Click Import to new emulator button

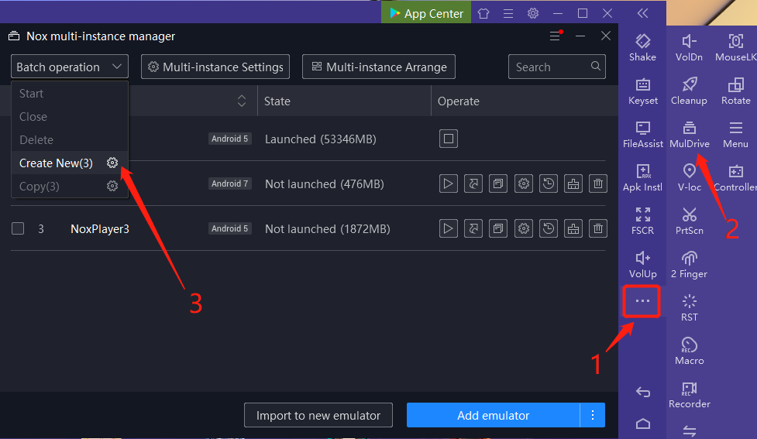[318, 415]
